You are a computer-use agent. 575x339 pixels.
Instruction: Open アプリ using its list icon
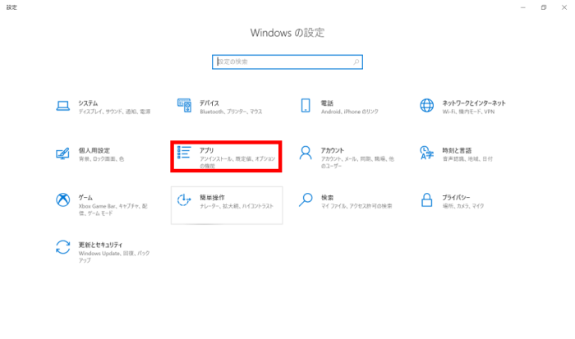coord(184,153)
